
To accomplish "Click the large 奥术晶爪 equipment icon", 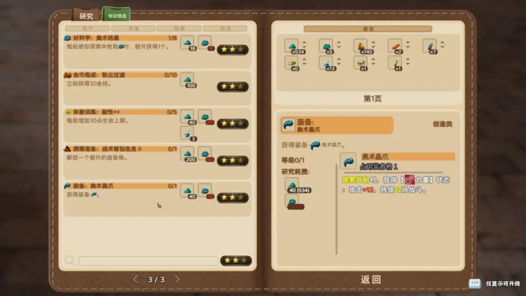I will (x=348, y=162).
